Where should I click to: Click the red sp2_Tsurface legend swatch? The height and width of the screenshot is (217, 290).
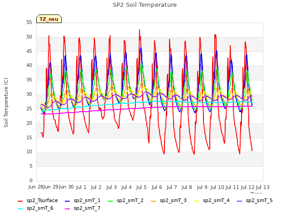click(20, 201)
